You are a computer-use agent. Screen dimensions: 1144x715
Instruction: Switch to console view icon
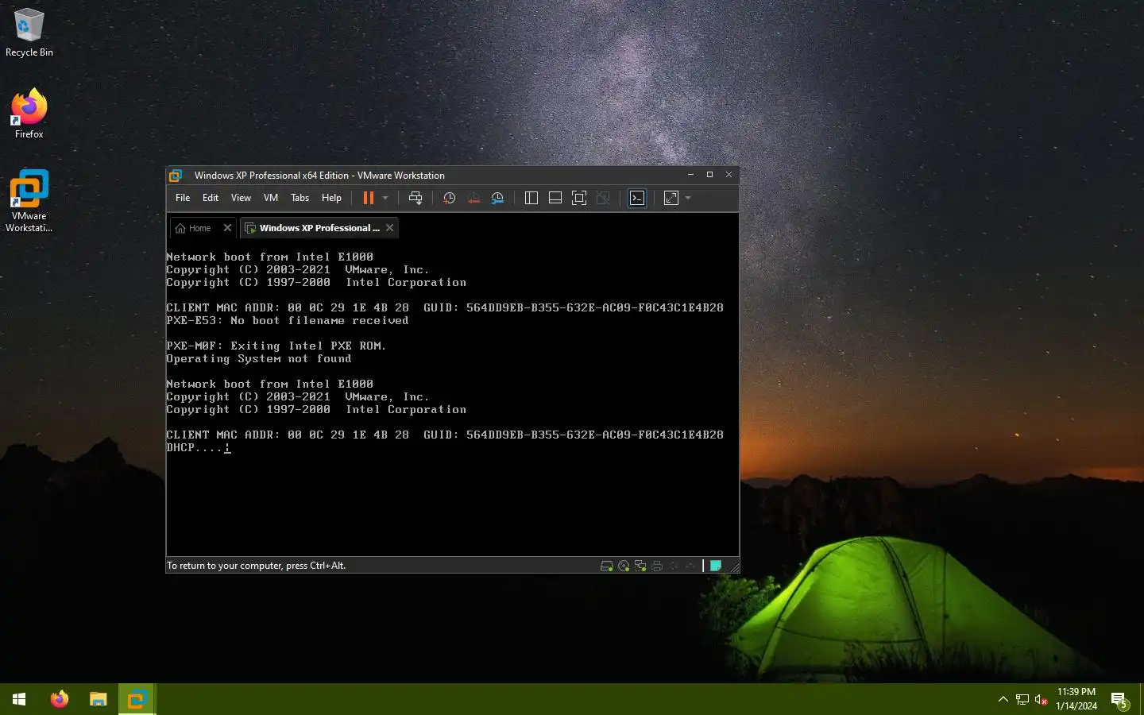point(637,198)
